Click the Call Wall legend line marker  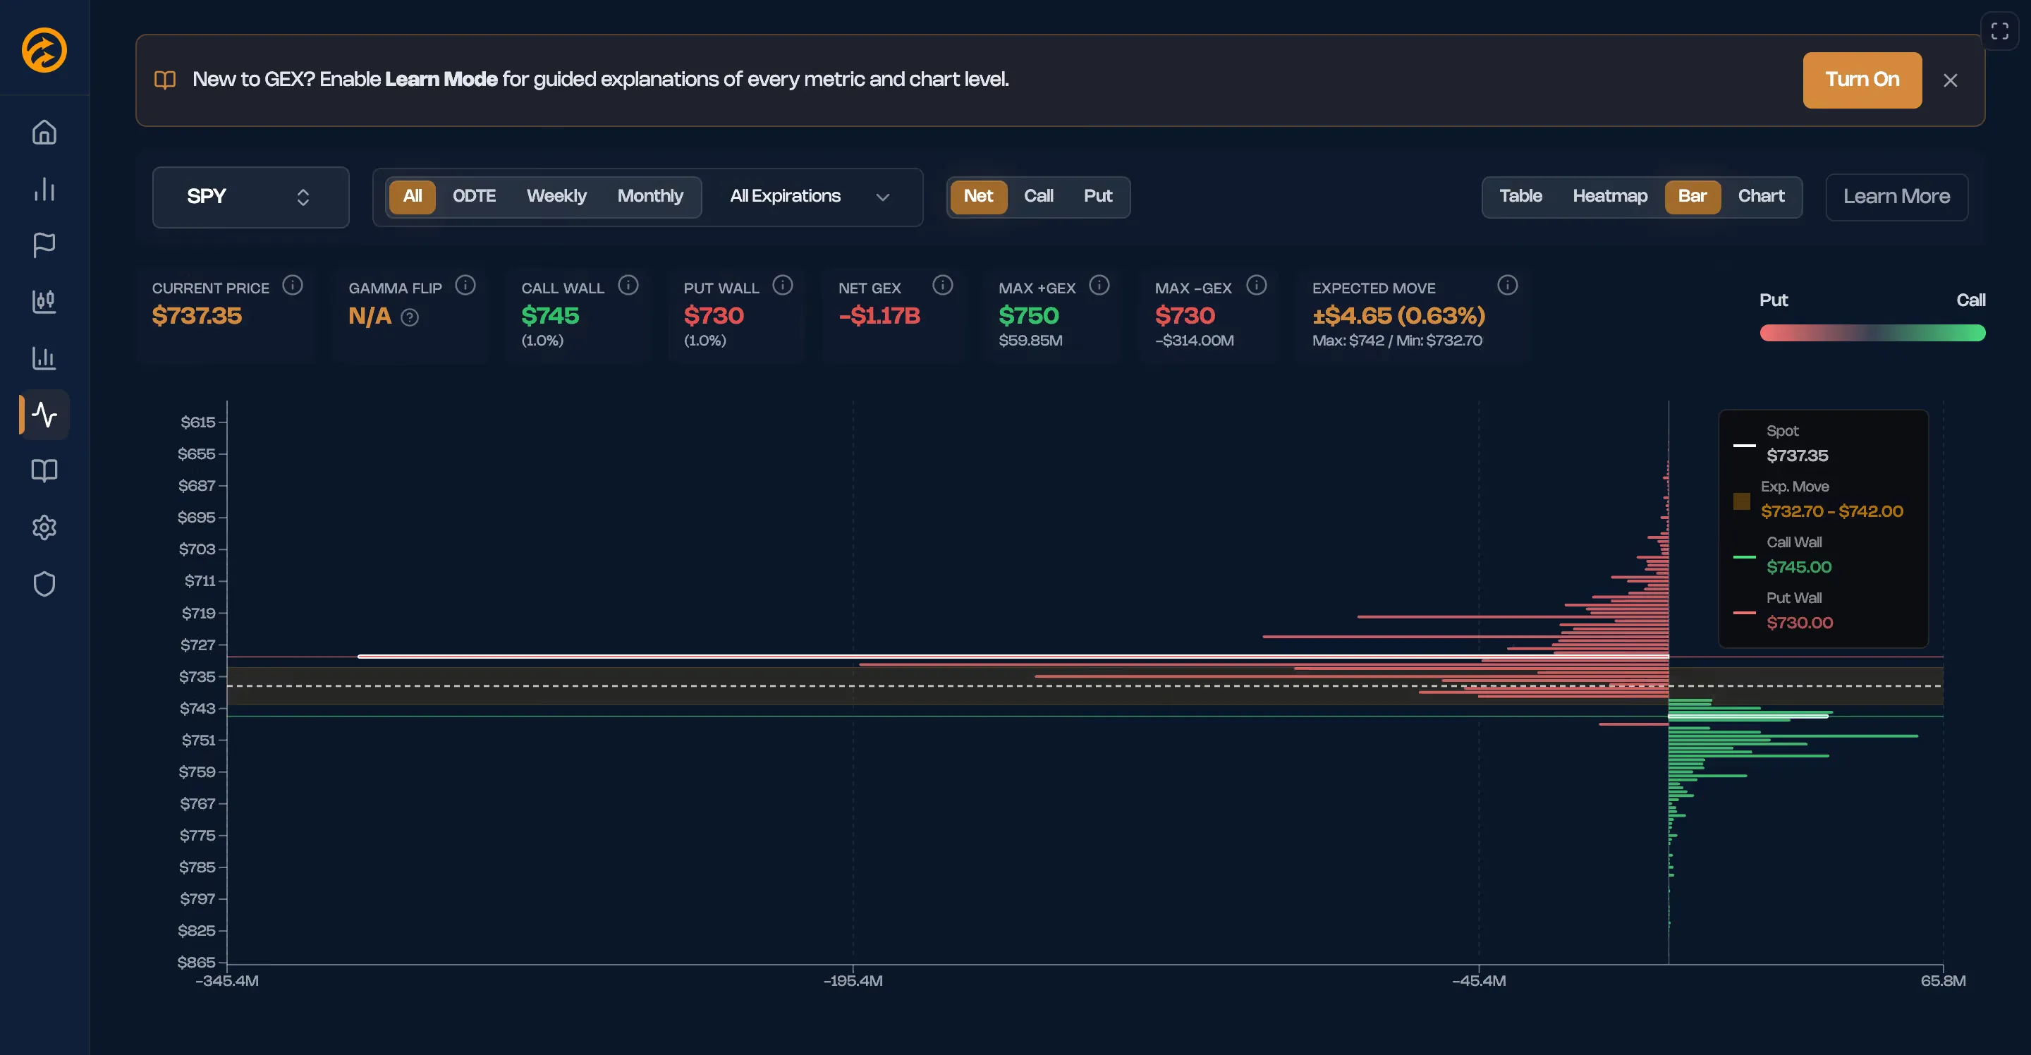click(x=1744, y=557)
